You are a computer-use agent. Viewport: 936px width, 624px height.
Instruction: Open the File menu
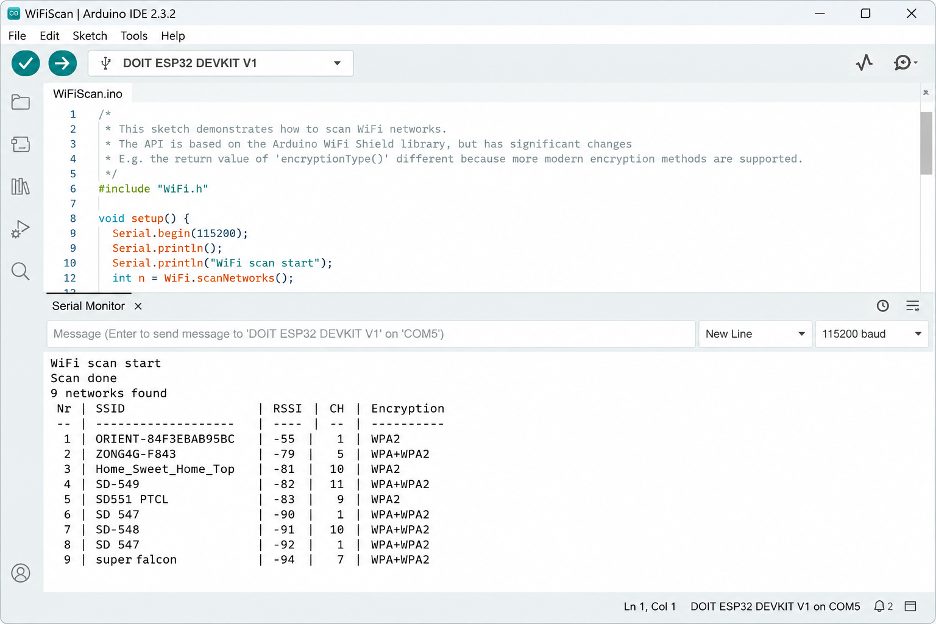(17, 36)
